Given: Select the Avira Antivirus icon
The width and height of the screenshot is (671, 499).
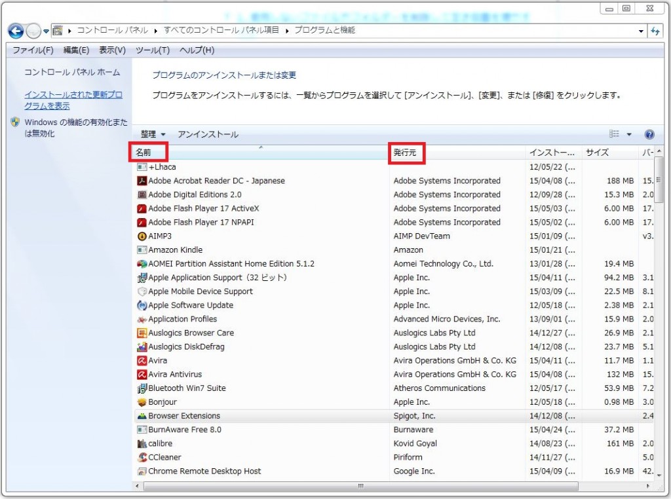Looking at the screenshot, I should click(x=142, y=375).
